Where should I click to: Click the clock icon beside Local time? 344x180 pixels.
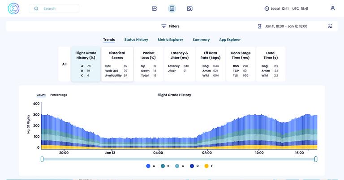pyautogui.click(x=267, y=8)
